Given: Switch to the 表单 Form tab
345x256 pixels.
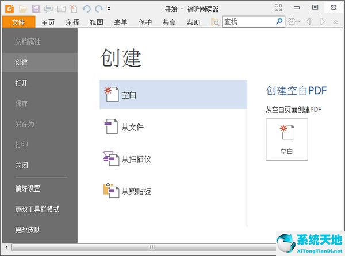Looking at the screenshot, I should pos(121,22).
